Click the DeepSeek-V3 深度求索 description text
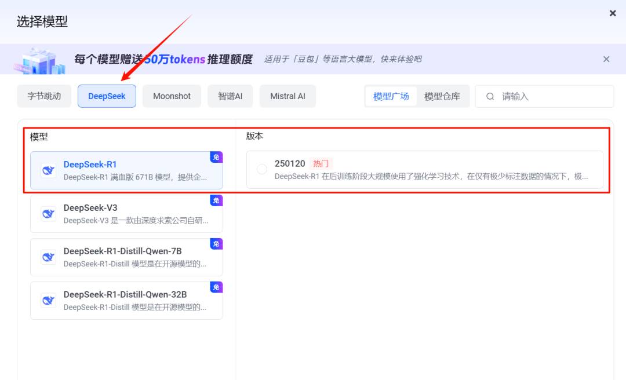 coord(136,220)
